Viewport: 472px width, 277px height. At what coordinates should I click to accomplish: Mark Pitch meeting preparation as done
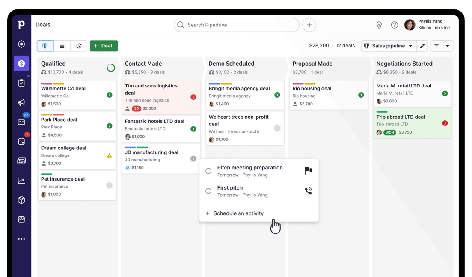(x=208, y=171)
